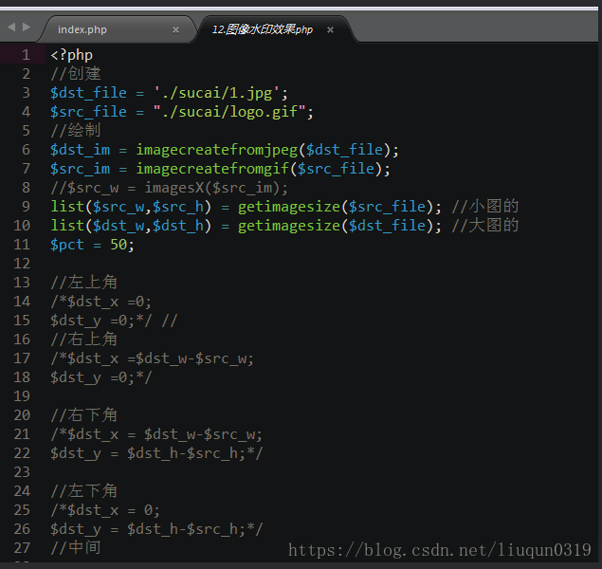Click the './sucai/1.jpg' string
The width and height of the screenshot is (602, 569).
pyautogui.click(x=216, y=93)
